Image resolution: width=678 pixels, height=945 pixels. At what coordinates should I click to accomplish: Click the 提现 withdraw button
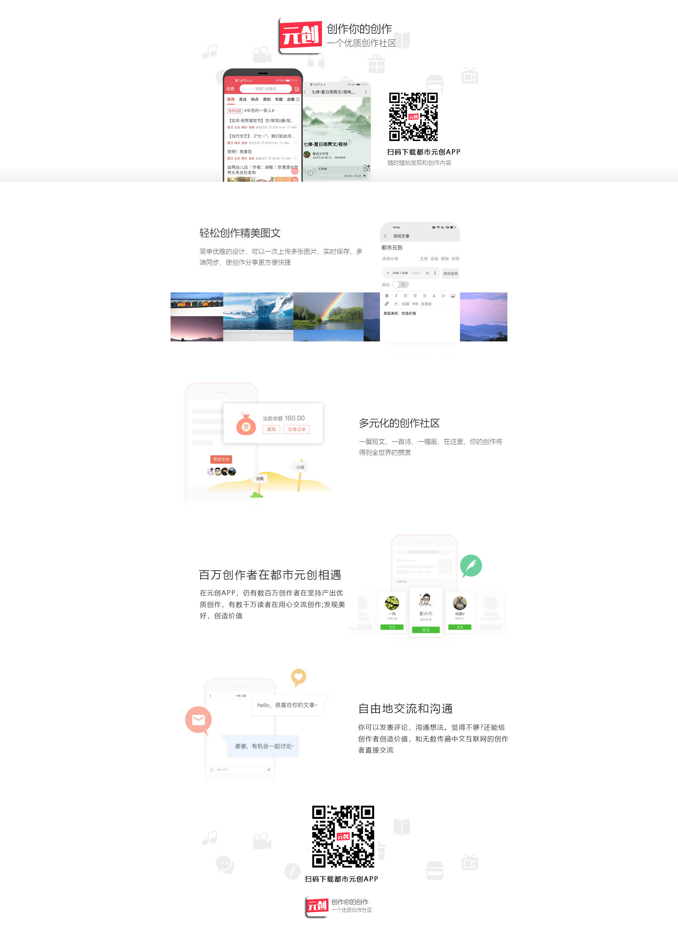[271, 429]
